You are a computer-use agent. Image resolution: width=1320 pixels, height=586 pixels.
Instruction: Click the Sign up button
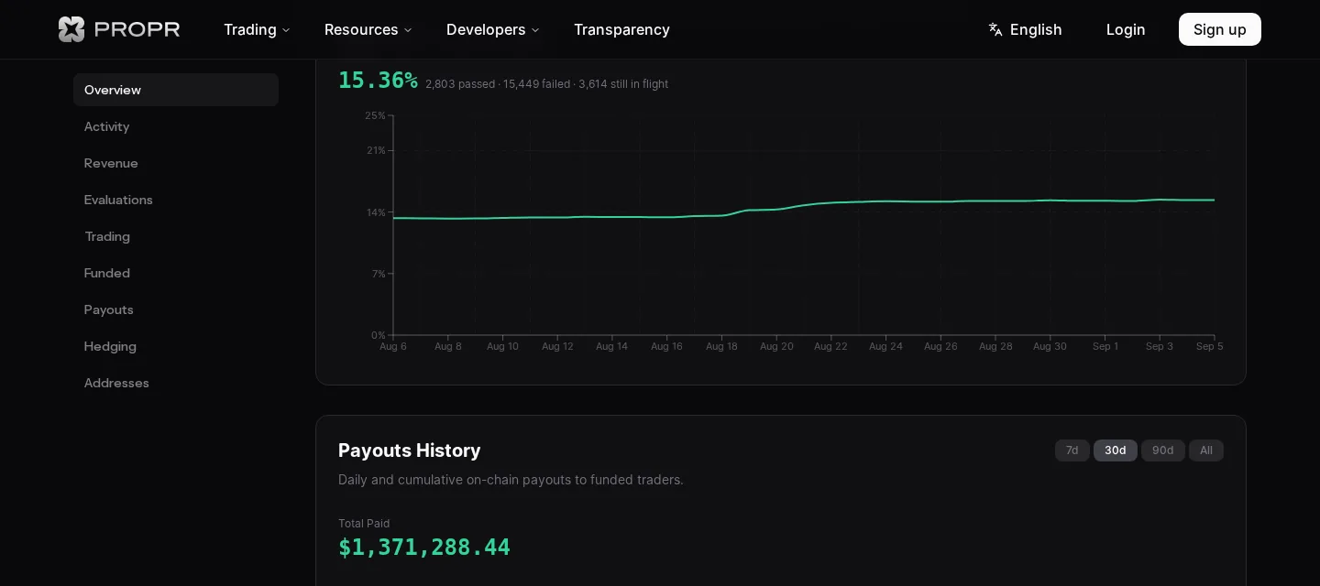(x=1220, y=29)
